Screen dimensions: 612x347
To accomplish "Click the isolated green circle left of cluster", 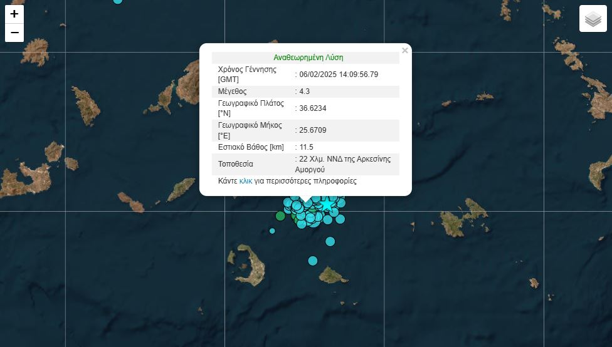I will [280, 216].
